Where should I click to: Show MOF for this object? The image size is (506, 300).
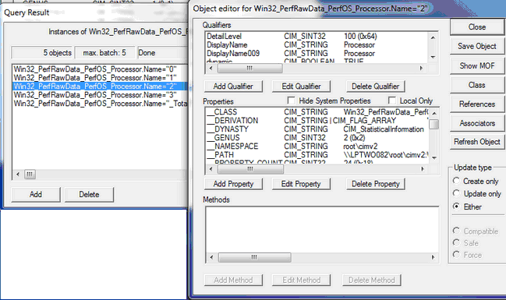pyautogui.click(x=477, y=65)
